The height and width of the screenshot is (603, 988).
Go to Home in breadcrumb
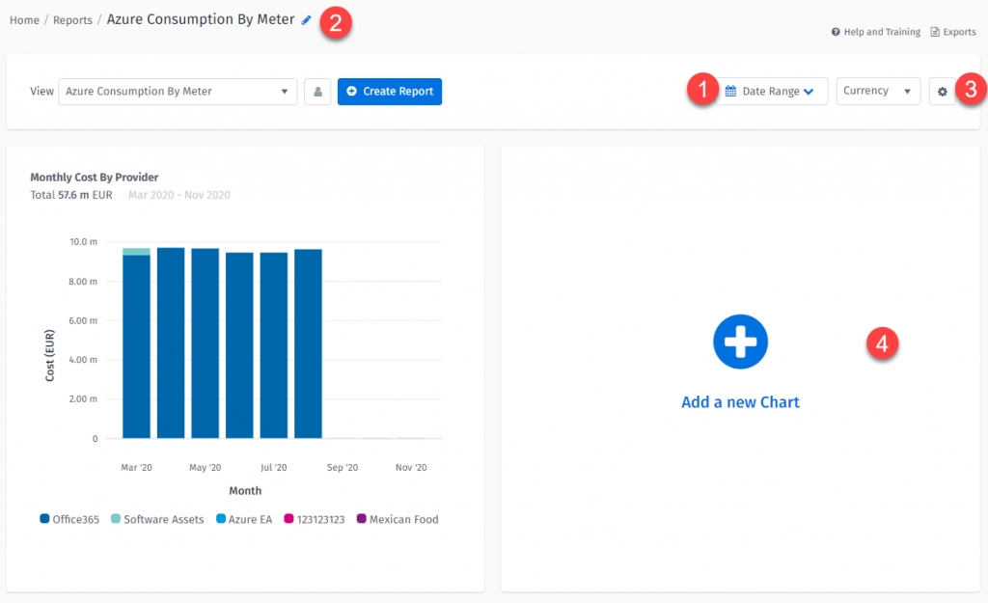tap(24, 20)
